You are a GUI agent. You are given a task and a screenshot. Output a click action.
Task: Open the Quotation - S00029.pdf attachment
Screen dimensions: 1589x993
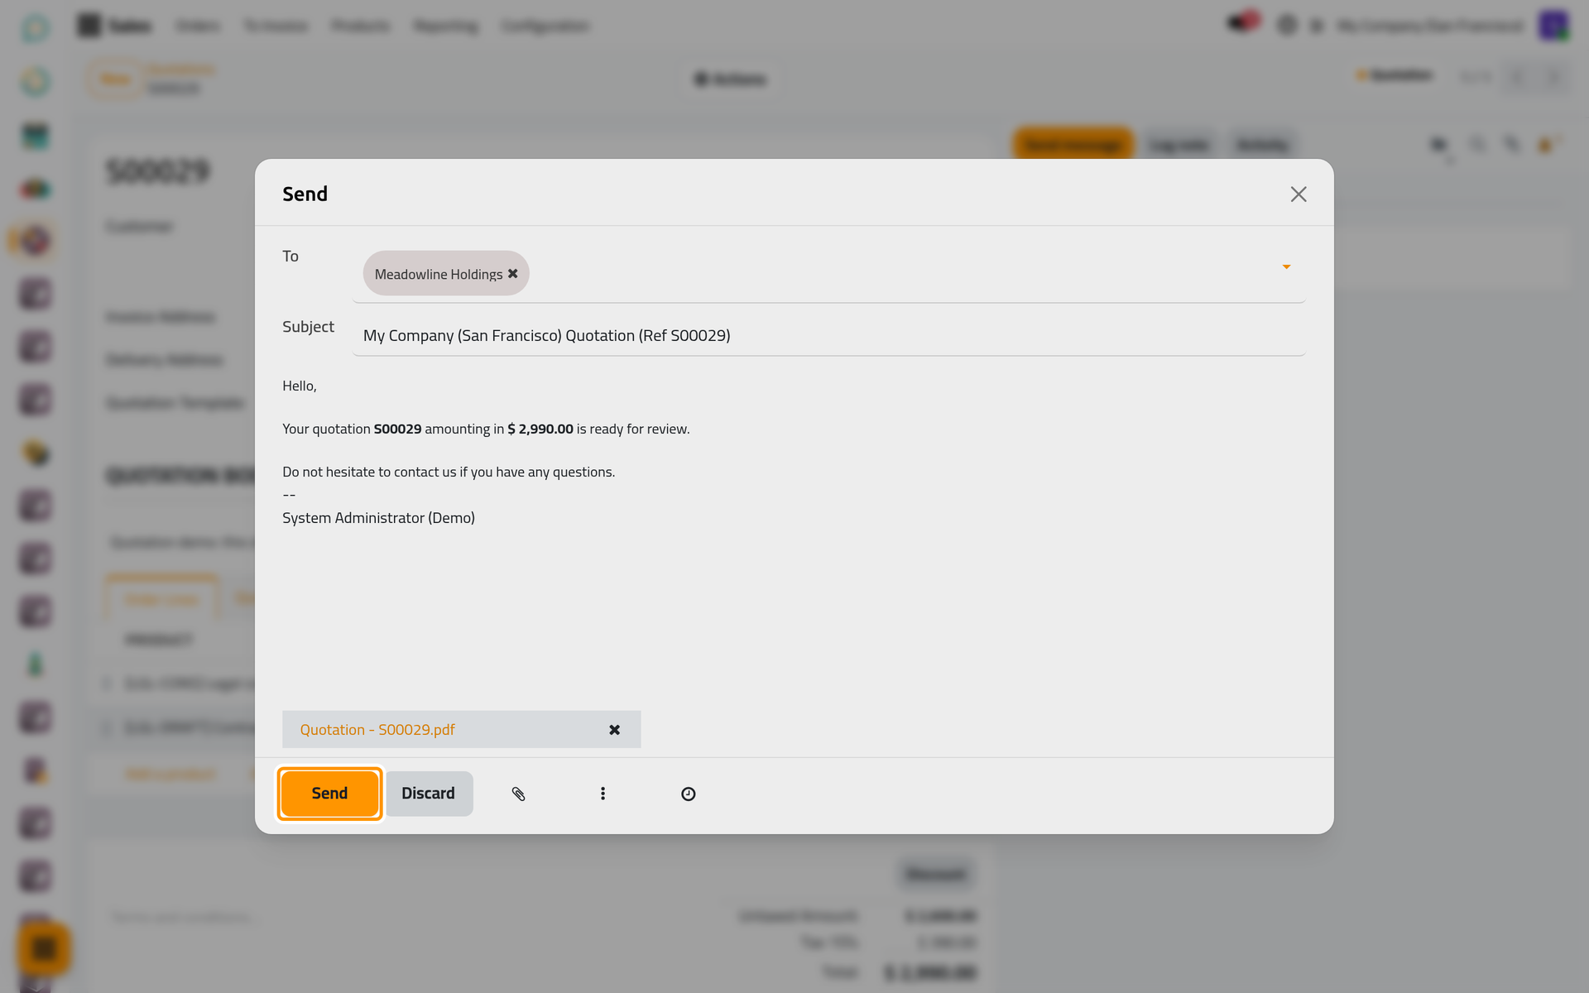(x=377, y=730)
